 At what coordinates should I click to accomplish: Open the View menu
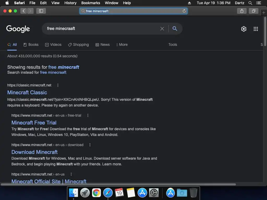pyautogui.click(x=55, y=3)
